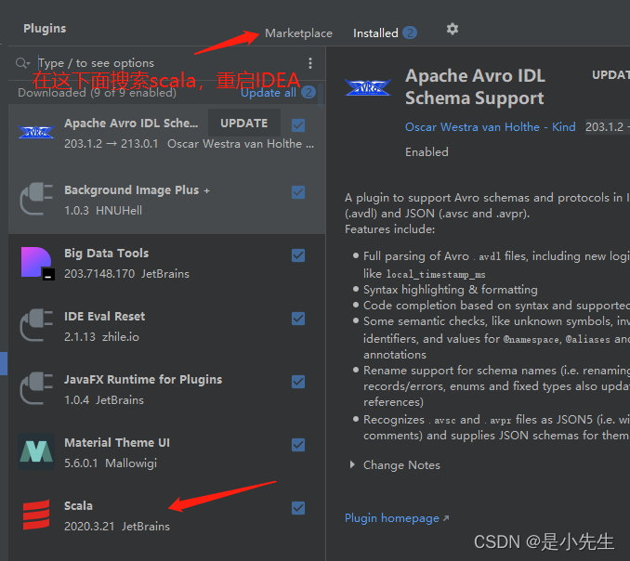Select the IDE Eval Reset plugin name
This screenshot has height=561, width=630.
104,316
